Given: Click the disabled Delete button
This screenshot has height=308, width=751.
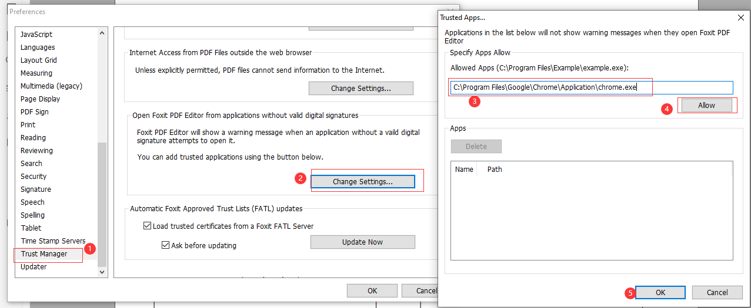Looking at the screenshot, I should (x=476, y=146).
